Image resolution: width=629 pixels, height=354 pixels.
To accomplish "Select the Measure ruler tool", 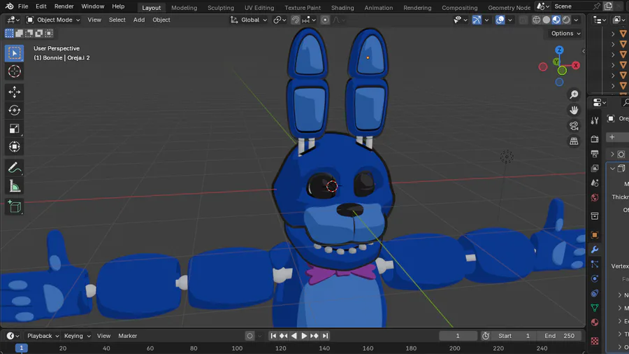I will click(15, 186).
